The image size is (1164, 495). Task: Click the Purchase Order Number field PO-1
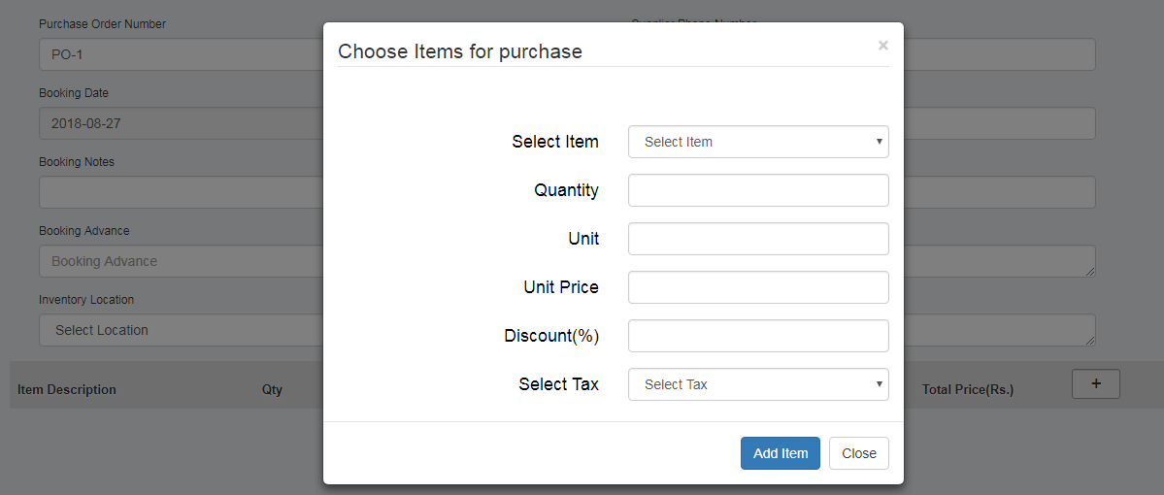tap(180, 54)
